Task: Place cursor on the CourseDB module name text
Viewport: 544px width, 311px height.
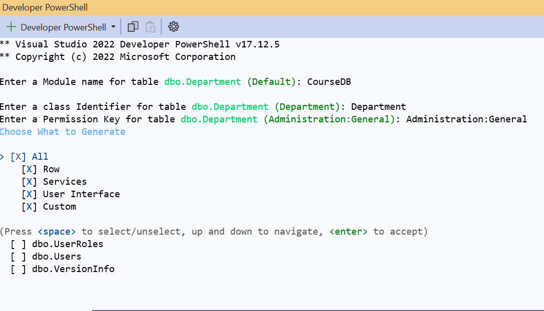Action: (x=329, y=81)
